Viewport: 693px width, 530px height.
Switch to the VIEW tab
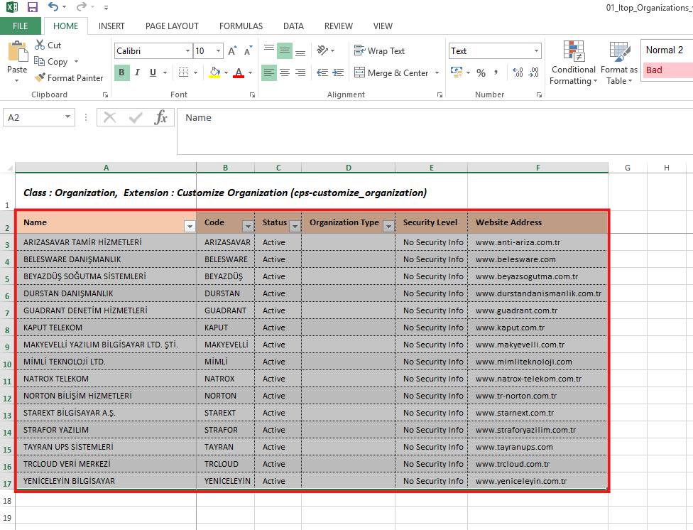[383, 26]
